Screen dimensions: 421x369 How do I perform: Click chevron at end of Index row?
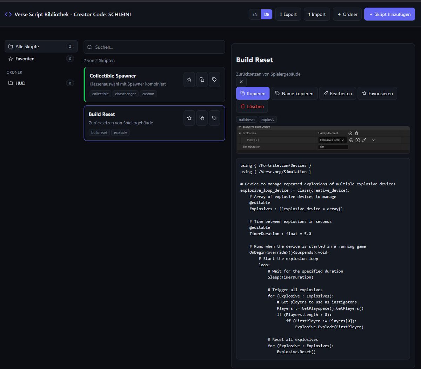(x=373, y=140)
